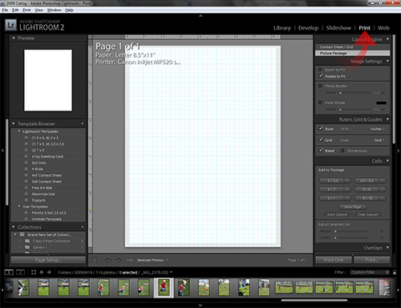Click the Print One button
Screen dimensions: 401x308
point(334,260)
